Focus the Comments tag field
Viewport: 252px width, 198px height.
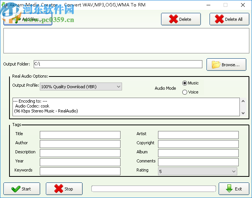tap(198, 162)
